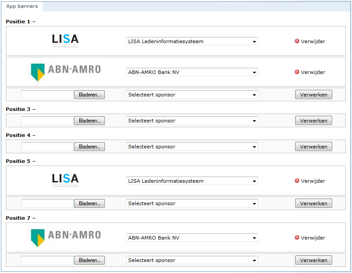This screenshot has height=273, width=352.
Task: Click the LISA logo thumbnail under Positie 5
Action: pos(65,181)
